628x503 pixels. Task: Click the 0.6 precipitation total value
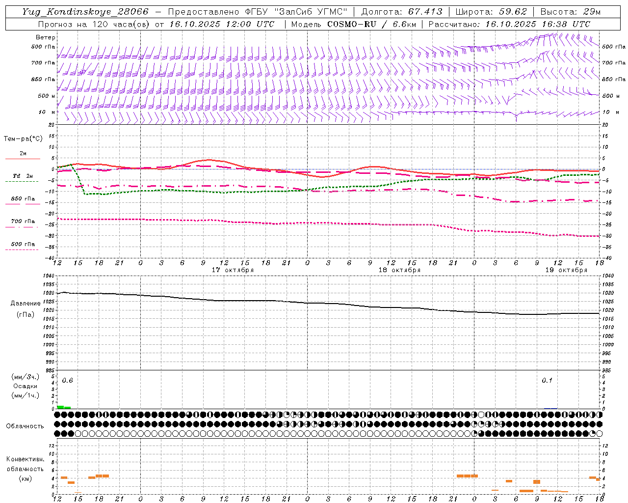(x=67, y=381)
